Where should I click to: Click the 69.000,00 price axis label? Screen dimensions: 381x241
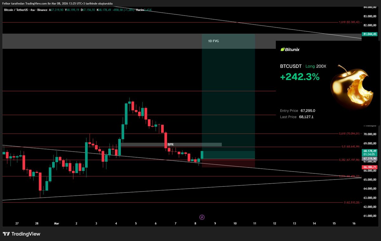pyautogui.click(x=370, y=143)
